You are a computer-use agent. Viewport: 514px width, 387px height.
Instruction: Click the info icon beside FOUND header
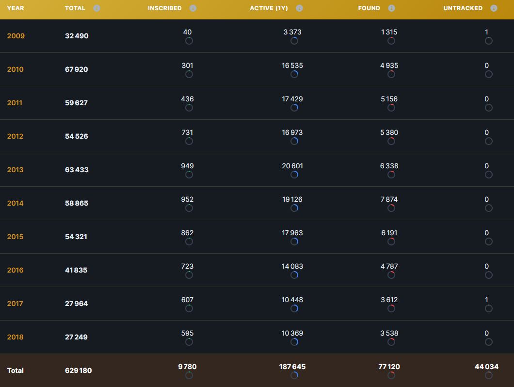391,8
